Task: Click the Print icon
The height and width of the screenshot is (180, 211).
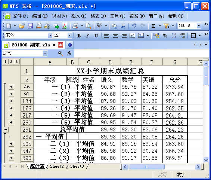Action: tap(75, 26)
